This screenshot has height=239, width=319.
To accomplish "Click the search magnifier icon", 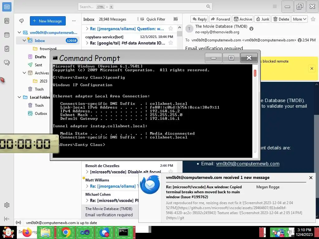I will coord(208,7).
